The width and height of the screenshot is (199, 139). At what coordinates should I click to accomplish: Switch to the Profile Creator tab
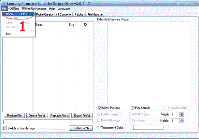(x=45, y=14)
